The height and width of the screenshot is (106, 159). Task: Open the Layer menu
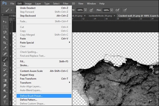tap(38, 3)
